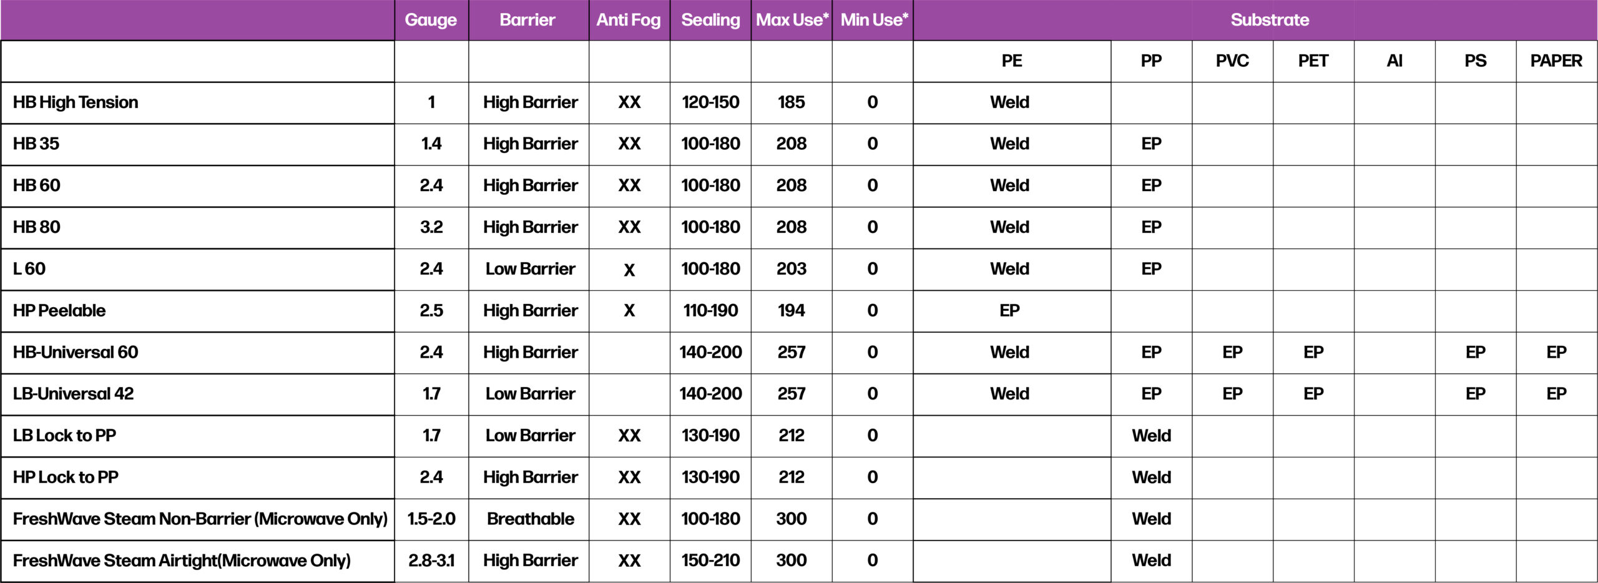
Task: Select the 185 max use value
Action: tap(791, 102)
